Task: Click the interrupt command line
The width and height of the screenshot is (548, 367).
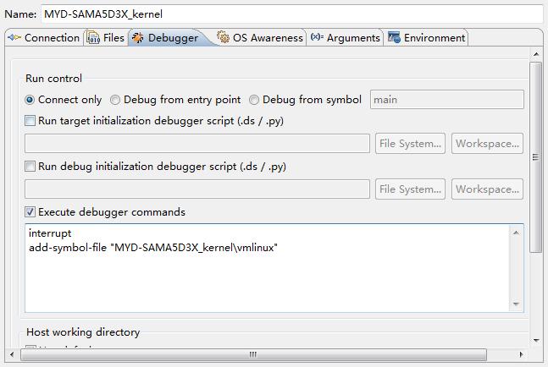Action: (x=50, y=233)
